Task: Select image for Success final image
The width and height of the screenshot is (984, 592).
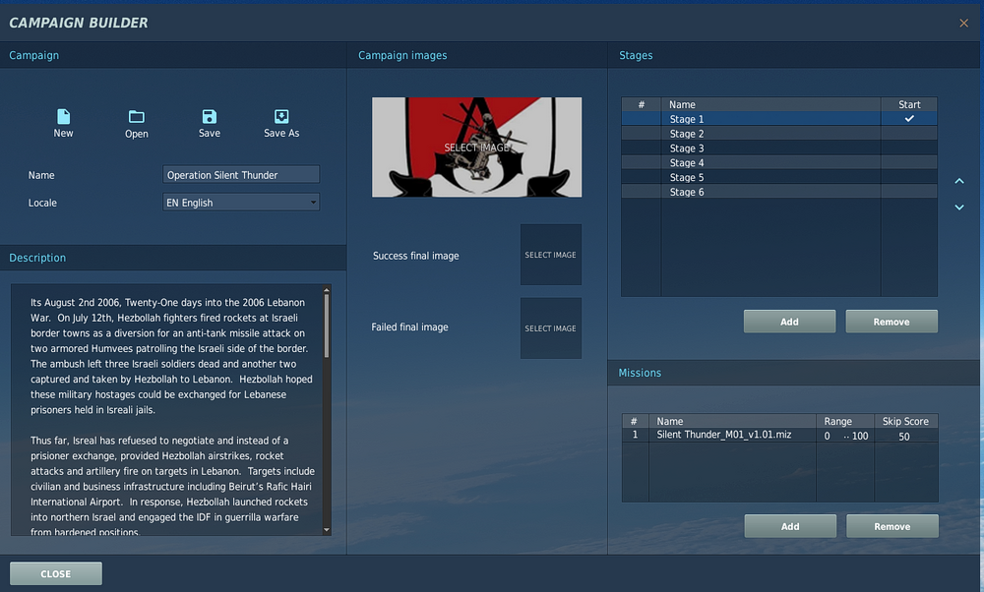Action: (550, 255)
